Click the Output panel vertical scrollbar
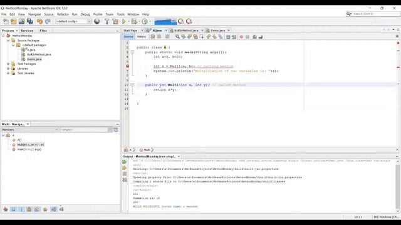The height and width of the screenshot is (225, 401). pos(398,186)
